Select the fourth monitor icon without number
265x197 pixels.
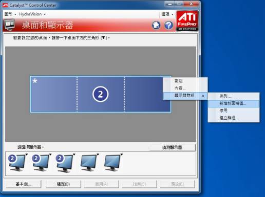[88, 163]
